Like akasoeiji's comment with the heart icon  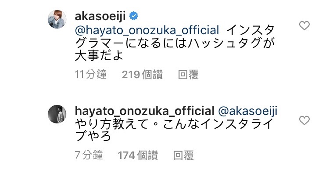[x=304, y=25]
